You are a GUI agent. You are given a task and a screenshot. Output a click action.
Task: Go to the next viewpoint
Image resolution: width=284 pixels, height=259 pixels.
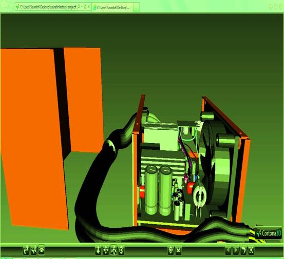pyautogui.click(x=236, y=250)
